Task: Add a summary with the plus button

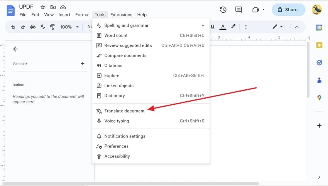Action: click(83, 64)
